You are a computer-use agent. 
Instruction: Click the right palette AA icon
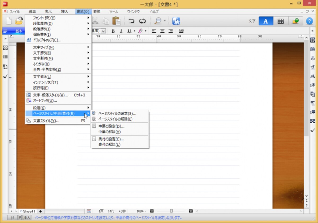point(312,76)
